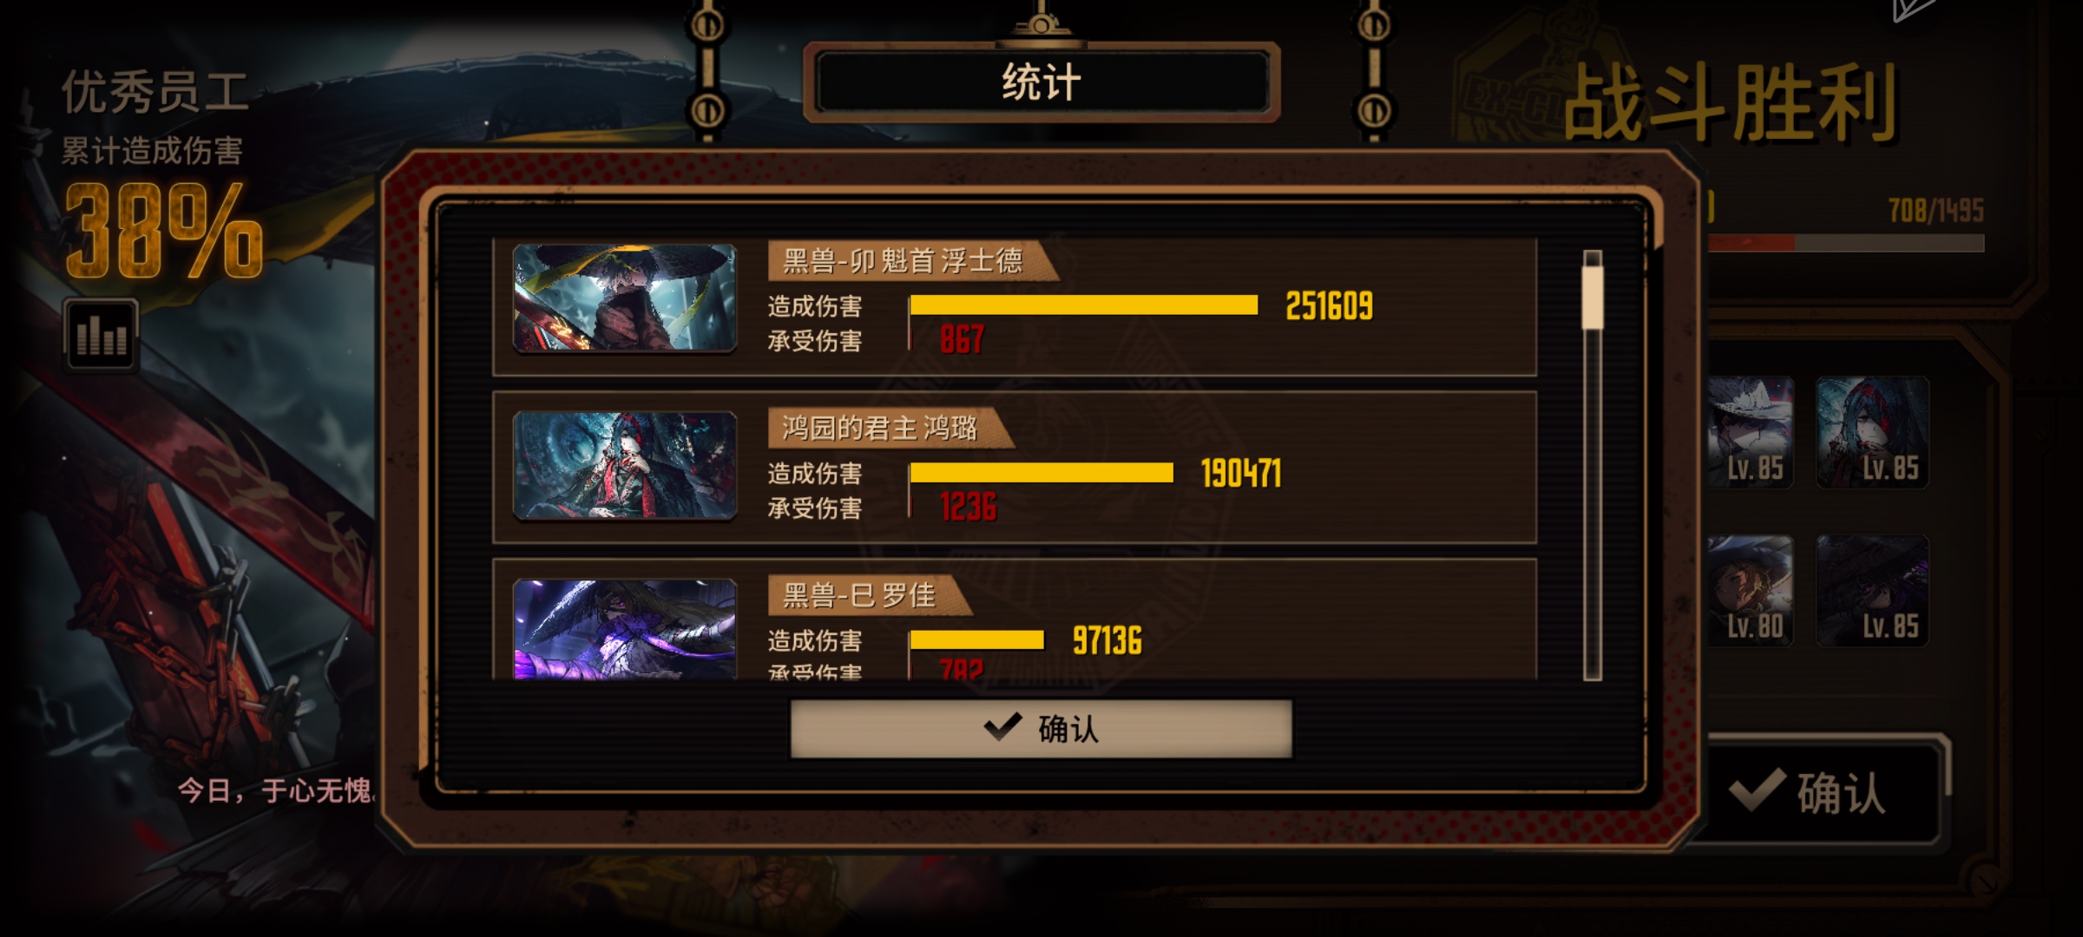This screenshot has height=937, width=2083.
Task: Click the 黑兽-卯魁首 浮士德 name label
Action: [904, 260]
